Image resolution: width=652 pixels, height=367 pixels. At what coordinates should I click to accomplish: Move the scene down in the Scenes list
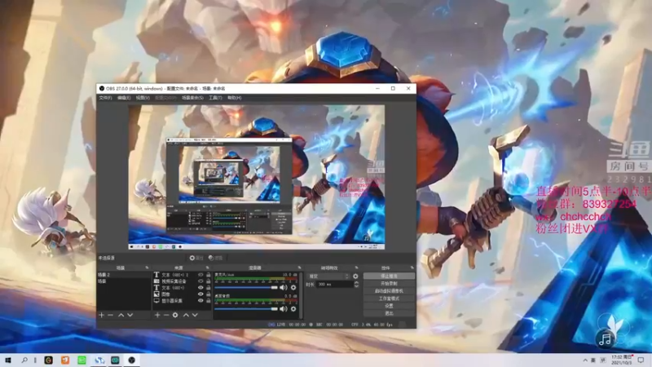coord(130,315)
